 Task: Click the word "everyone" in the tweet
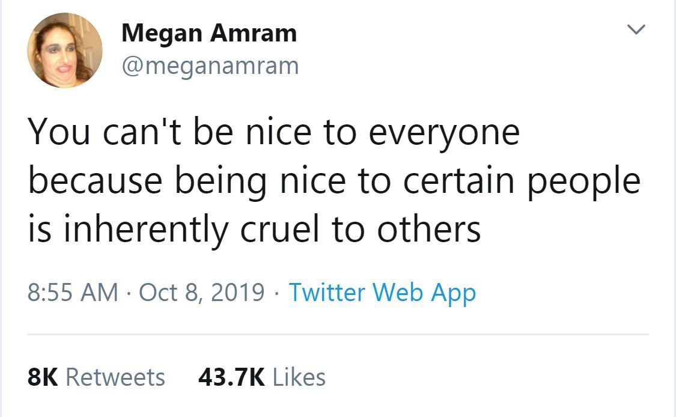pyautogui.click(x=443, y=133)
